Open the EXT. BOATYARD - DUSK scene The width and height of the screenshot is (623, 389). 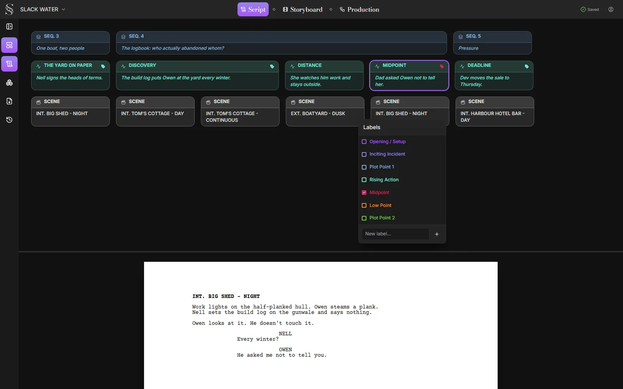325,111
